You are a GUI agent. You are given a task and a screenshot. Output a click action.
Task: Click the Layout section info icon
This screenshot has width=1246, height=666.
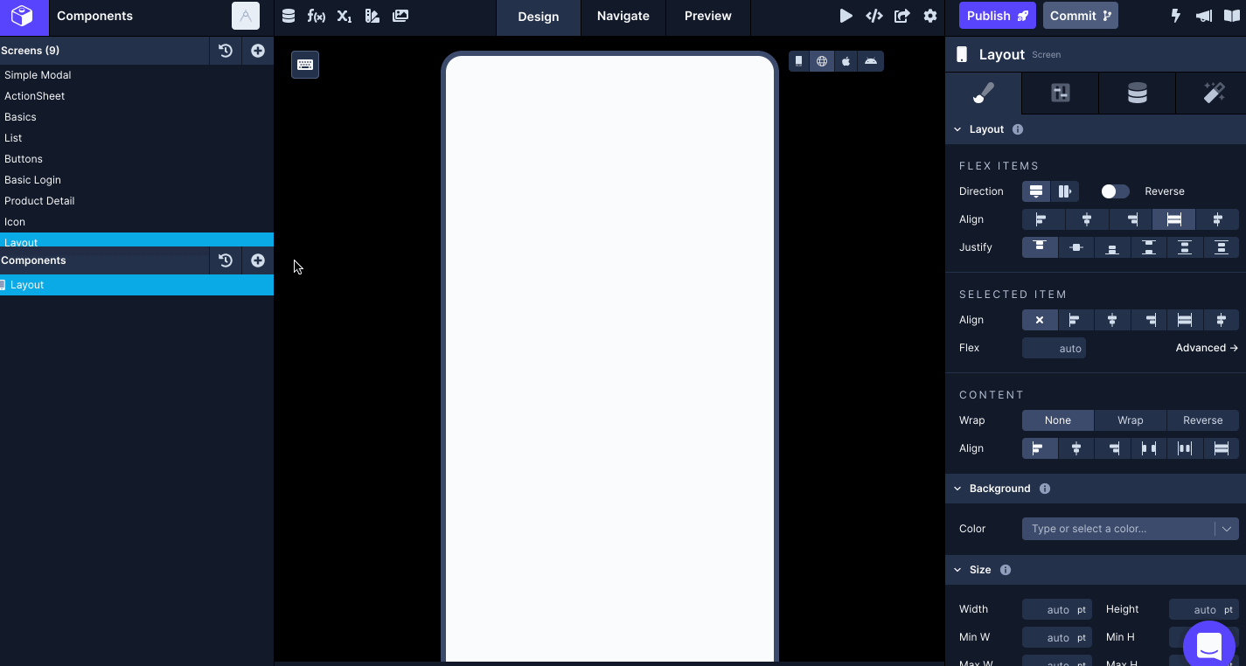[x=1018, y=129]
